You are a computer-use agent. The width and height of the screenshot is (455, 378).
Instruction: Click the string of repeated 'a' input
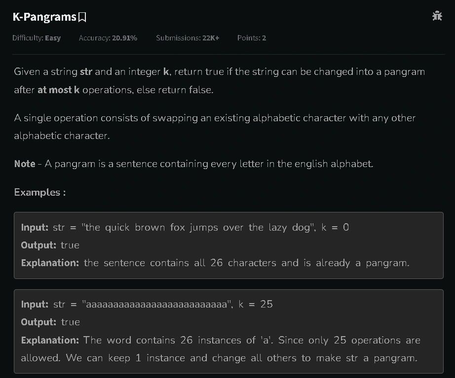pyautogui.click(x=157, y=304)
